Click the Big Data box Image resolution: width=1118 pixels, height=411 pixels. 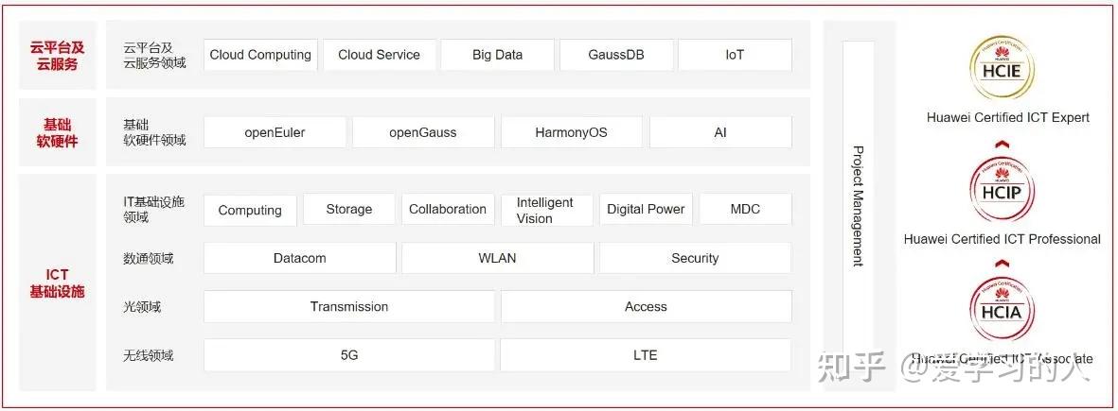click(x=497, y=55)
